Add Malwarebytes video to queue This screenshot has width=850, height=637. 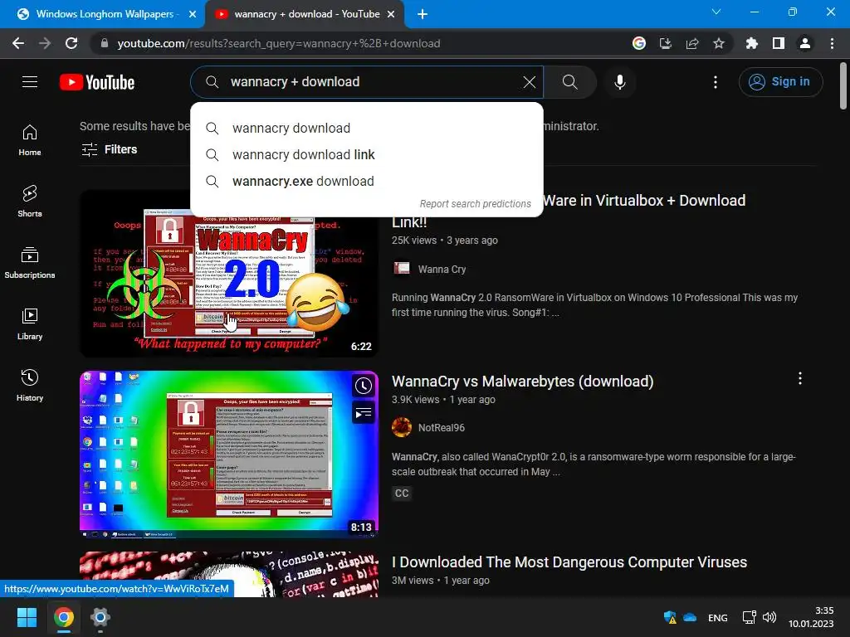364,413
